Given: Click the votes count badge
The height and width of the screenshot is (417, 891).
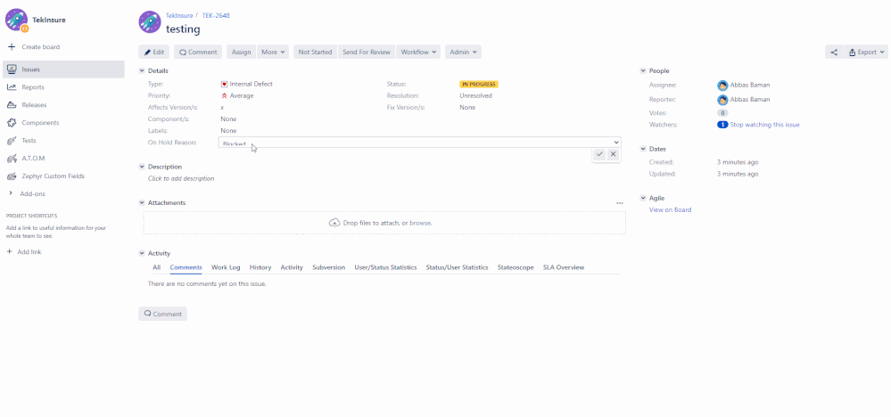Looking at the screenshot, I should (x=722, y=113).
